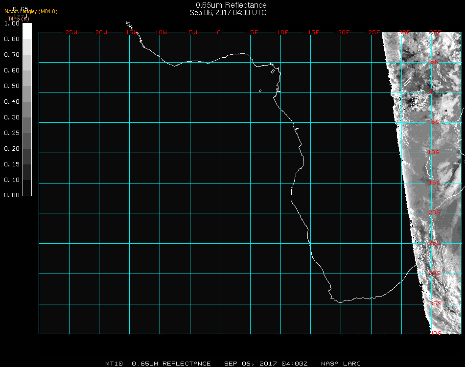The image size is (465, 367).
Task: Click the 0.65UM REFLECTANCE footer caption
Action: pyautogui.click(x=171, y=364)
